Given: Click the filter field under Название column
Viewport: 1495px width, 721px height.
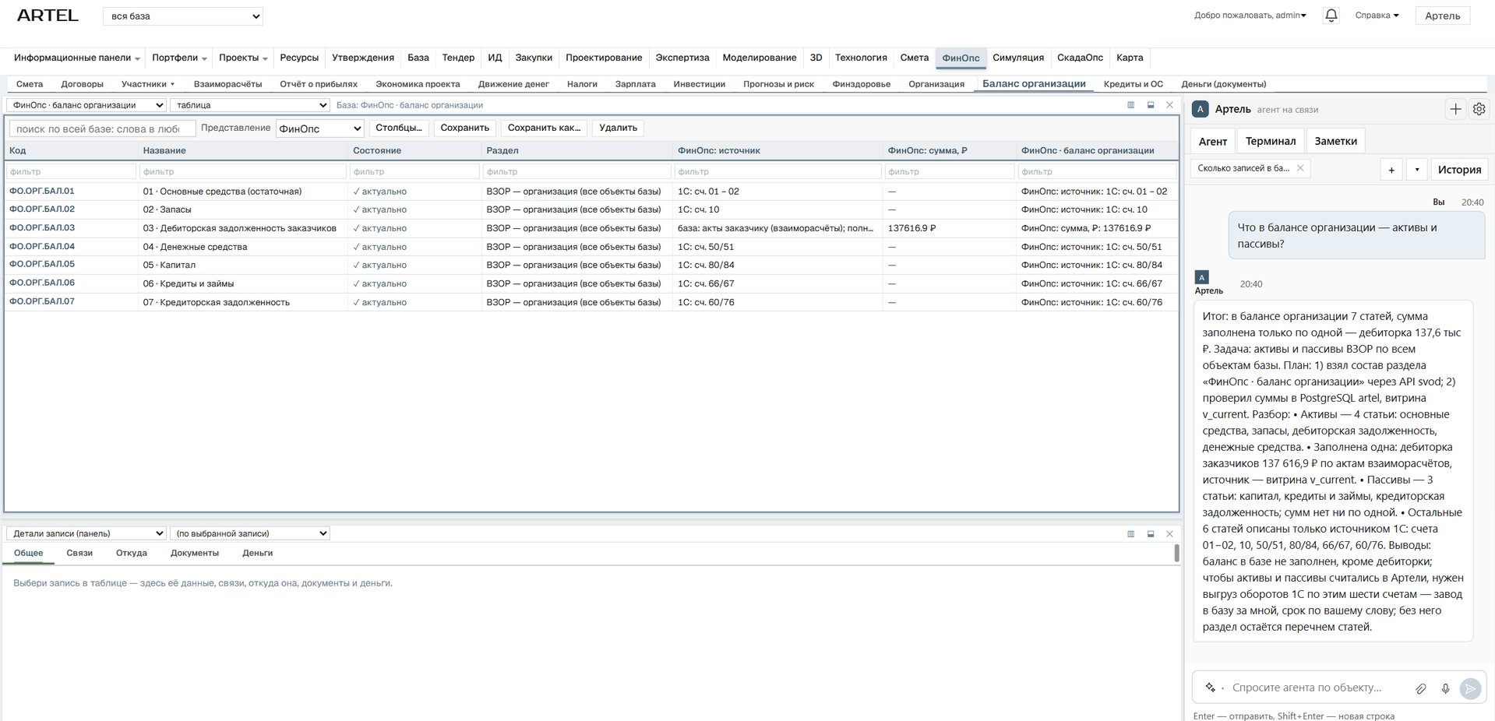Looking at the screenshot, I should tap(243, 171).
